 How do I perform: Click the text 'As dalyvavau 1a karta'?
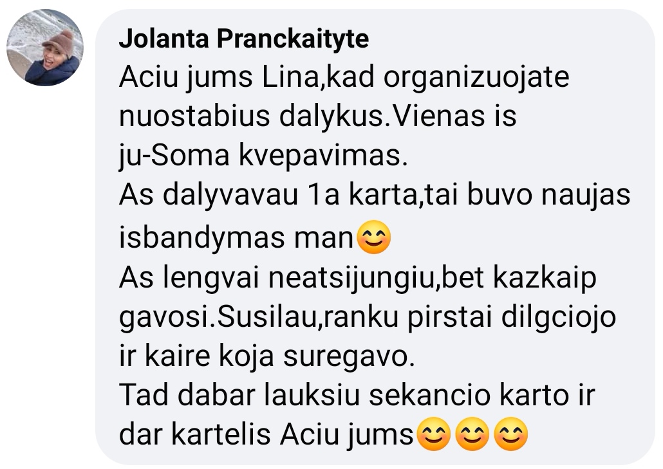[268, 196]
